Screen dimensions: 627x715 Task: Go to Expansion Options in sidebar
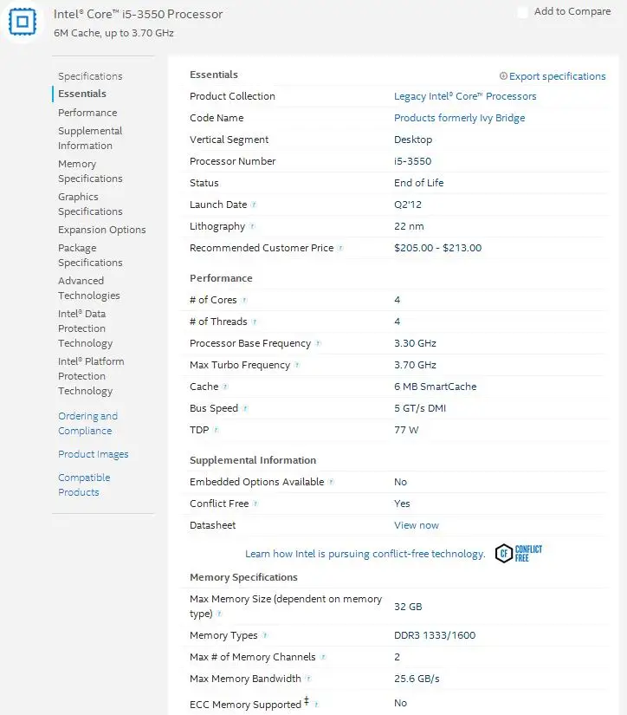point(102,230)
